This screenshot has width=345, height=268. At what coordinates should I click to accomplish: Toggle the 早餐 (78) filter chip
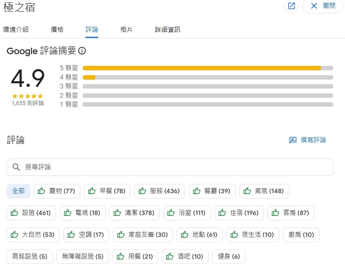coord(107,191)
